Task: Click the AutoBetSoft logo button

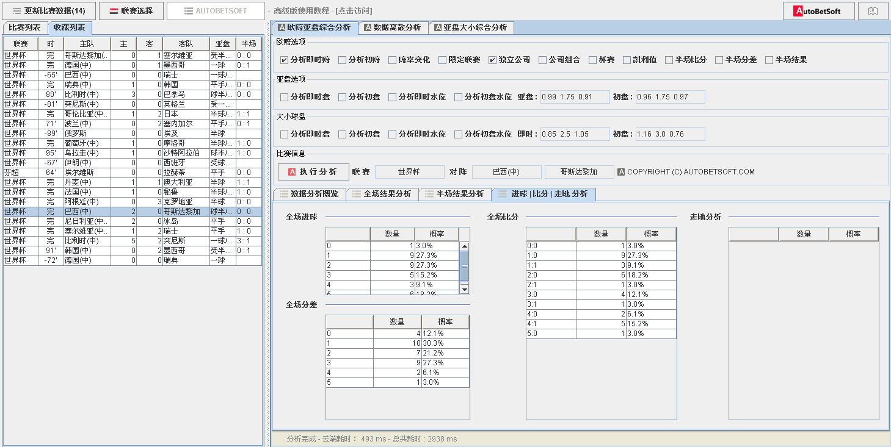Action: (x=818, y=11)
